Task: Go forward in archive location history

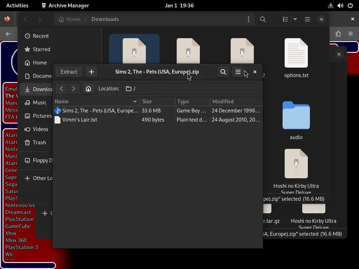Action: (73, 89)
